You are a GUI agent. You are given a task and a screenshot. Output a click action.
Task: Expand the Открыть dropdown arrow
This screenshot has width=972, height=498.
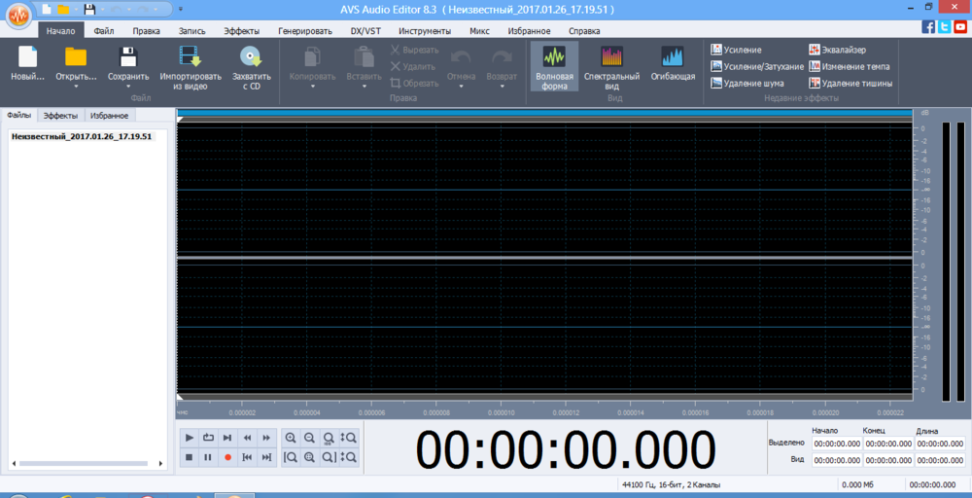point(75,88)
